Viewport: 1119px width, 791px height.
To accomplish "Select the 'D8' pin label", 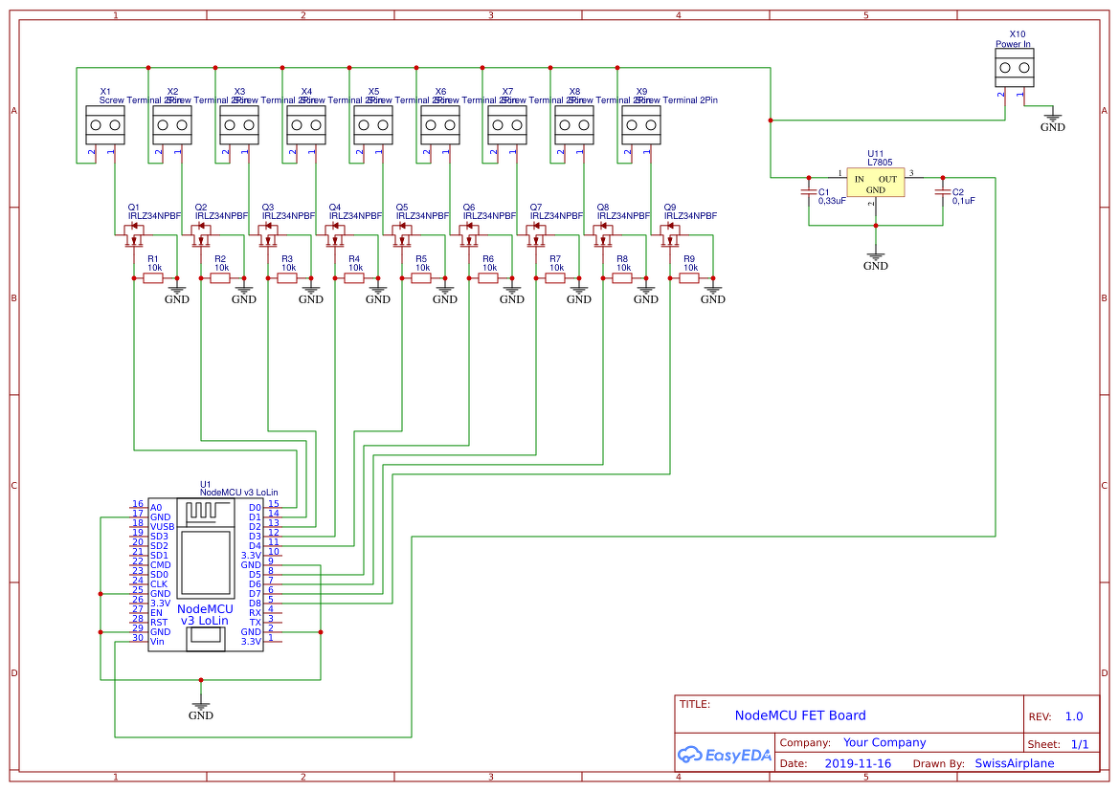I will click(255, 604).
